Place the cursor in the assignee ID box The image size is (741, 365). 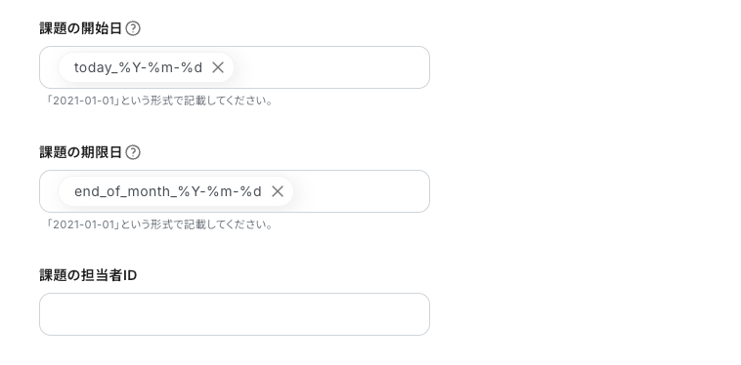(x=235, y=314)
